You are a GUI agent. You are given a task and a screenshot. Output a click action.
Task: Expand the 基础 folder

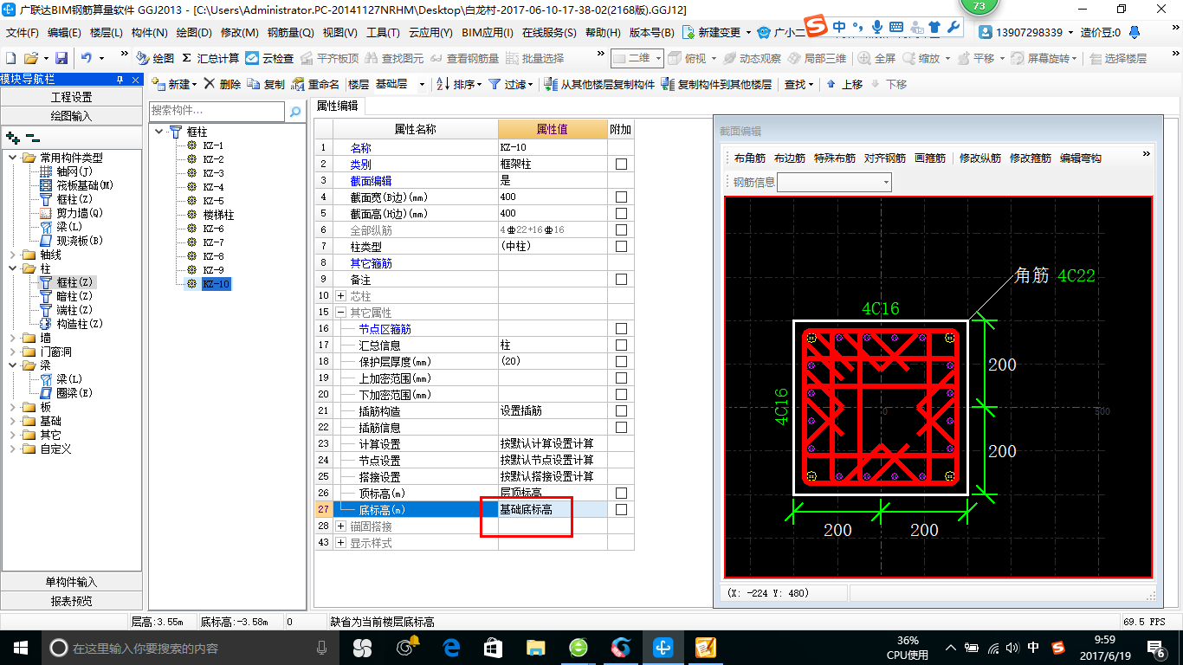(13, 421)
